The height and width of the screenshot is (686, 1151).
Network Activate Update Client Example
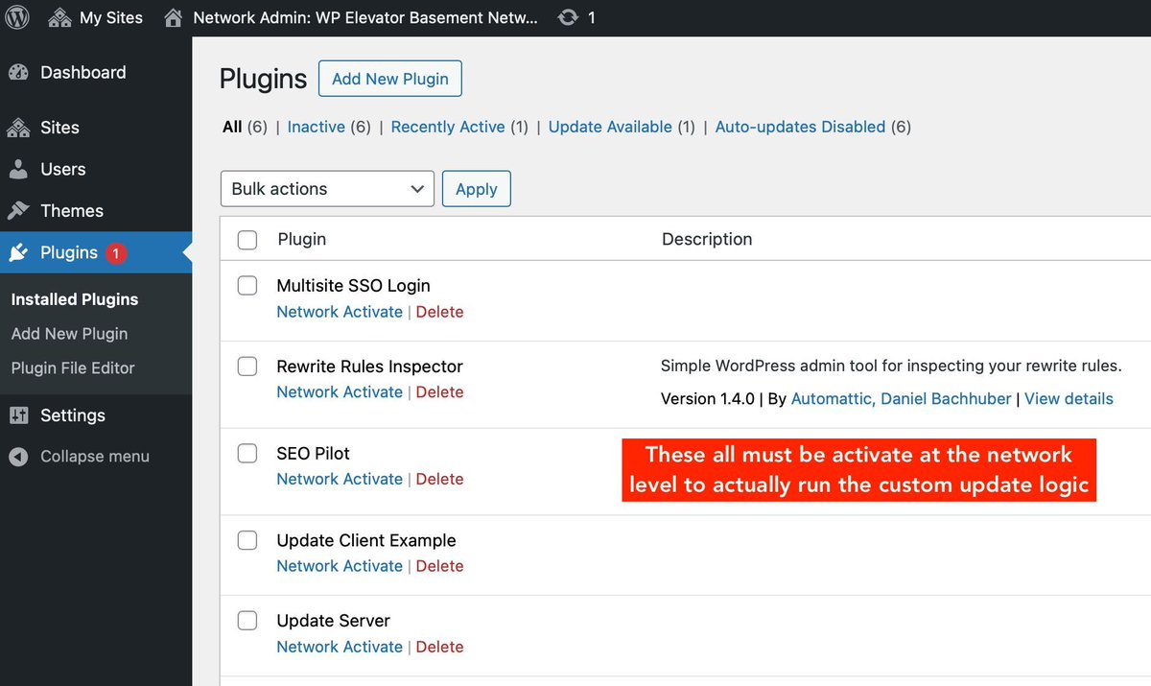(340, 566)
